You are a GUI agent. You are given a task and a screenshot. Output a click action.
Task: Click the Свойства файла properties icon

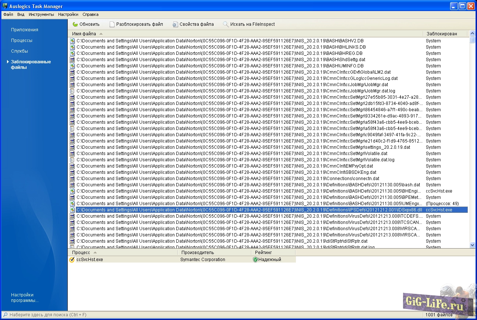175,24
